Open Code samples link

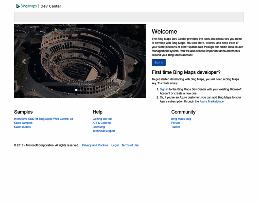[x=23, y=123]
